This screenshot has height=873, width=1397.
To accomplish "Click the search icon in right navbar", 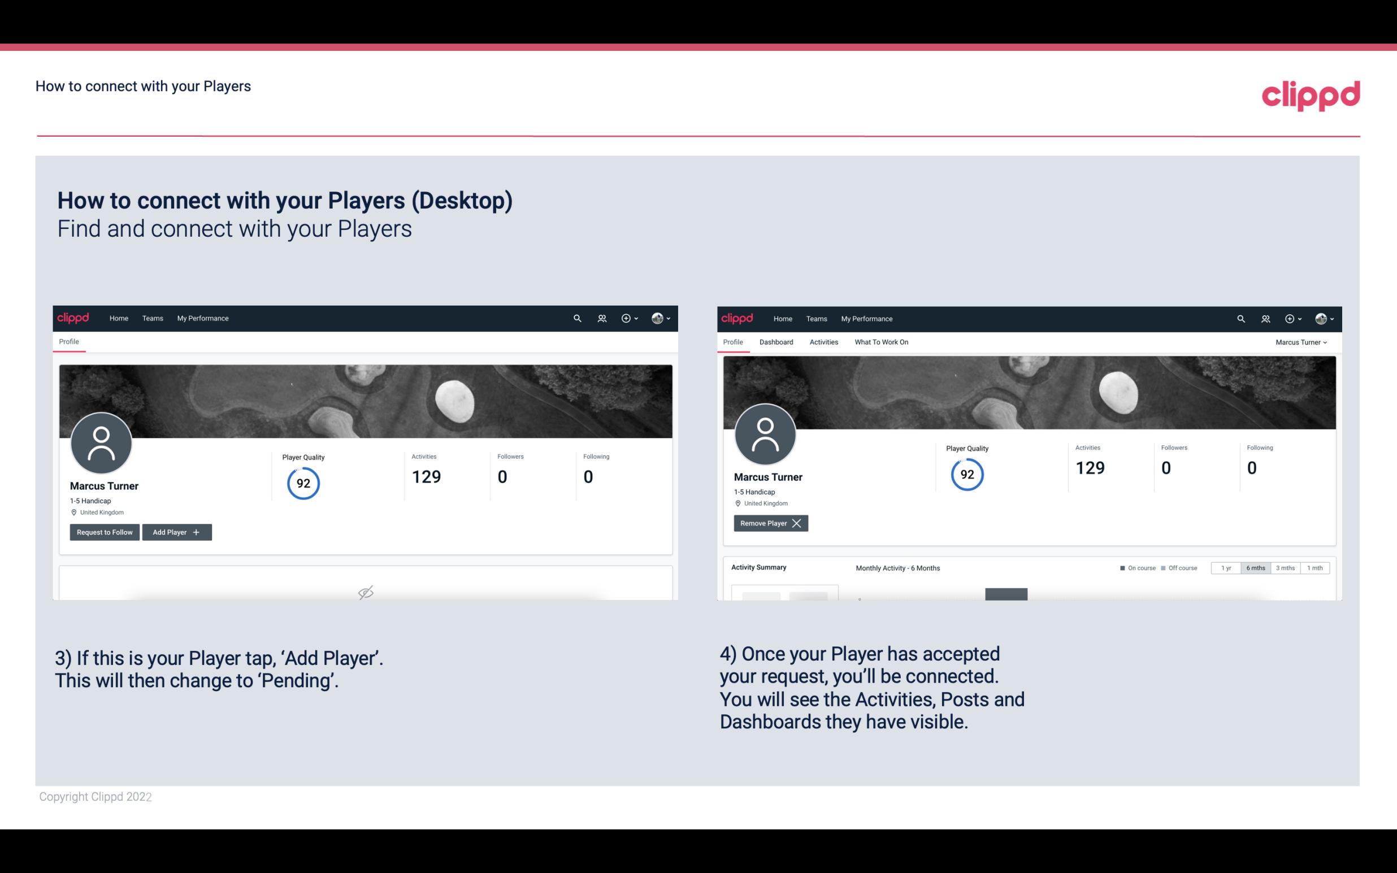I will 1239,318.
